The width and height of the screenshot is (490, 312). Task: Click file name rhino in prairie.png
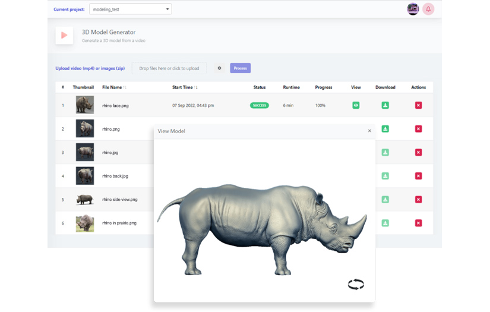(119, 223)
